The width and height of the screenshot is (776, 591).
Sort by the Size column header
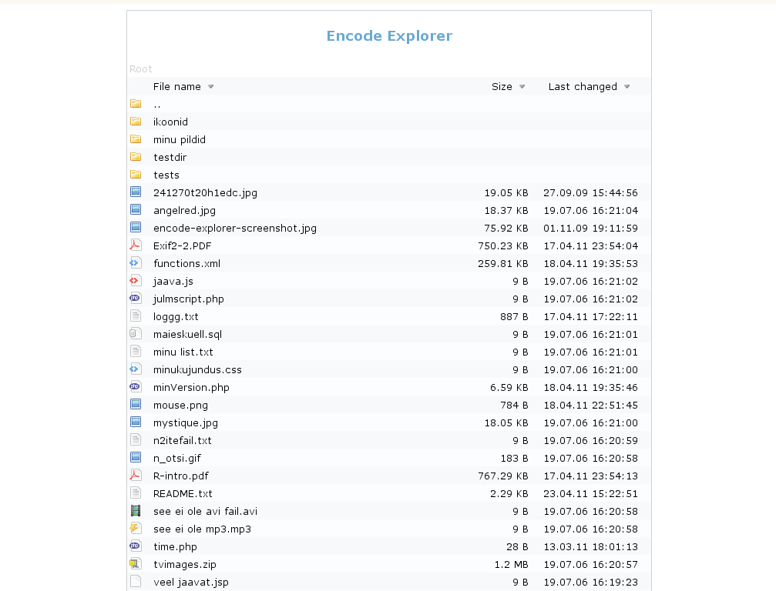click(502, 86)
